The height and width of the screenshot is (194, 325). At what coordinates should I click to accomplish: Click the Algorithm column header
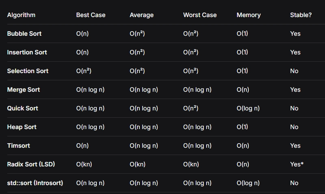(21, 15)
